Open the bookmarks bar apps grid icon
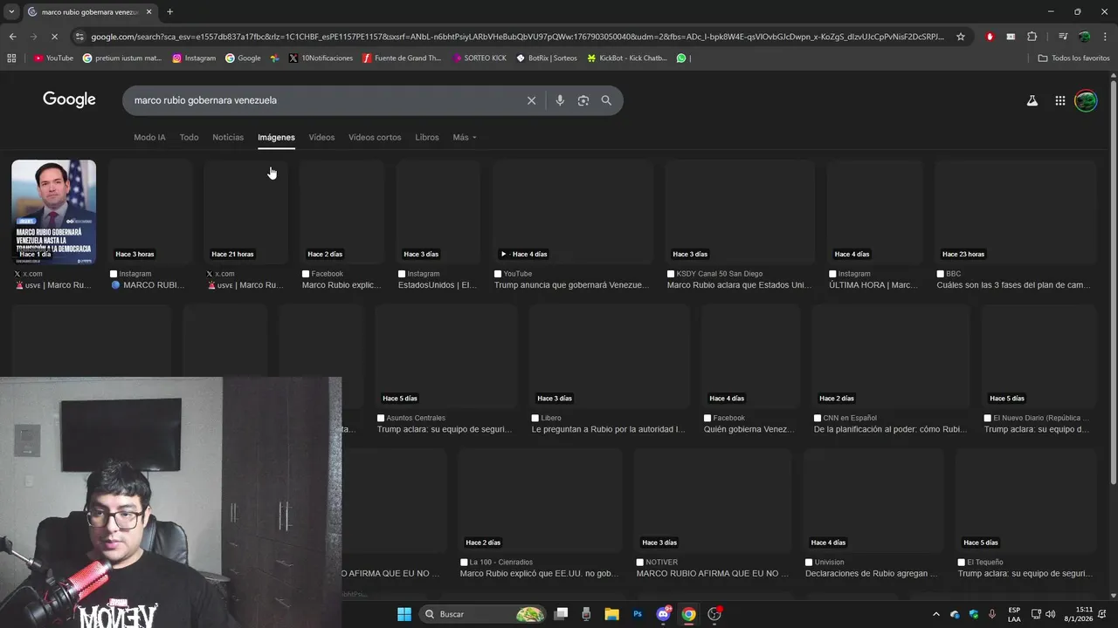 (11, 58)
